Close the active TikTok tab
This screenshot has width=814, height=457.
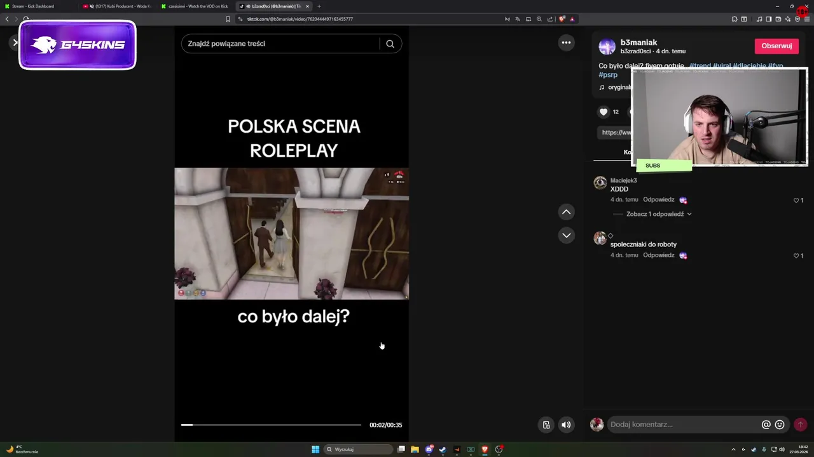308,6
